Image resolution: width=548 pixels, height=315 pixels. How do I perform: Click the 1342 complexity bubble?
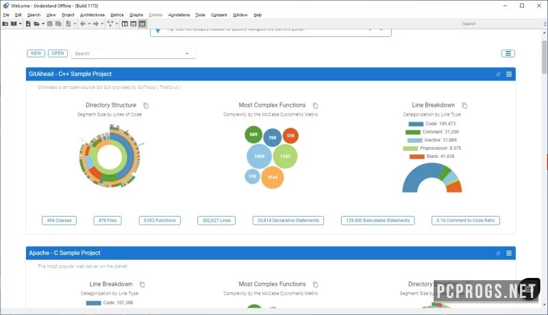click(x=285, y=156)
